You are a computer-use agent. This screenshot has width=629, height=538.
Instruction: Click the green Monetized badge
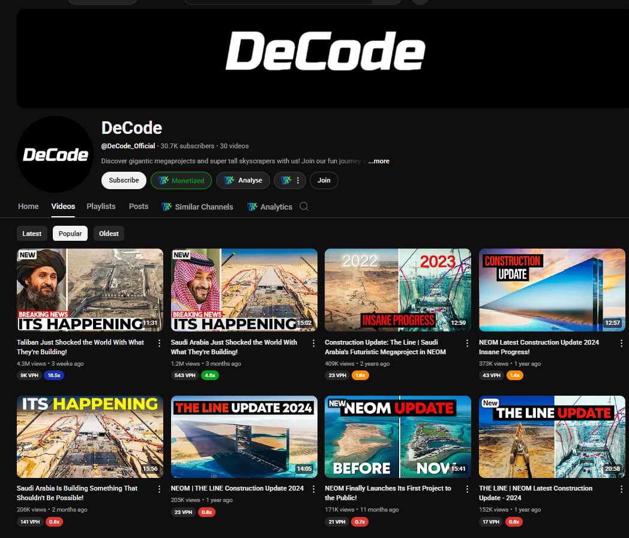click(181, 180)
